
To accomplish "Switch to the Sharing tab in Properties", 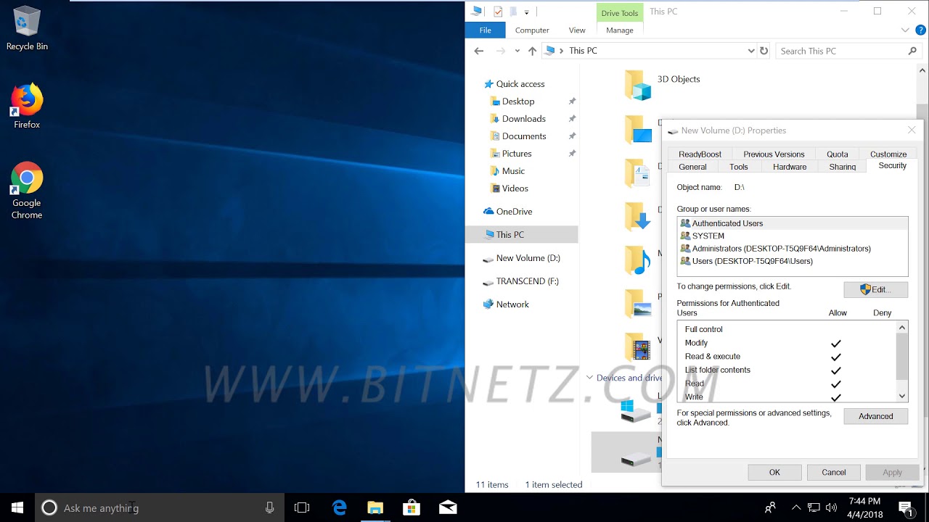I will [x=843, y=167].
